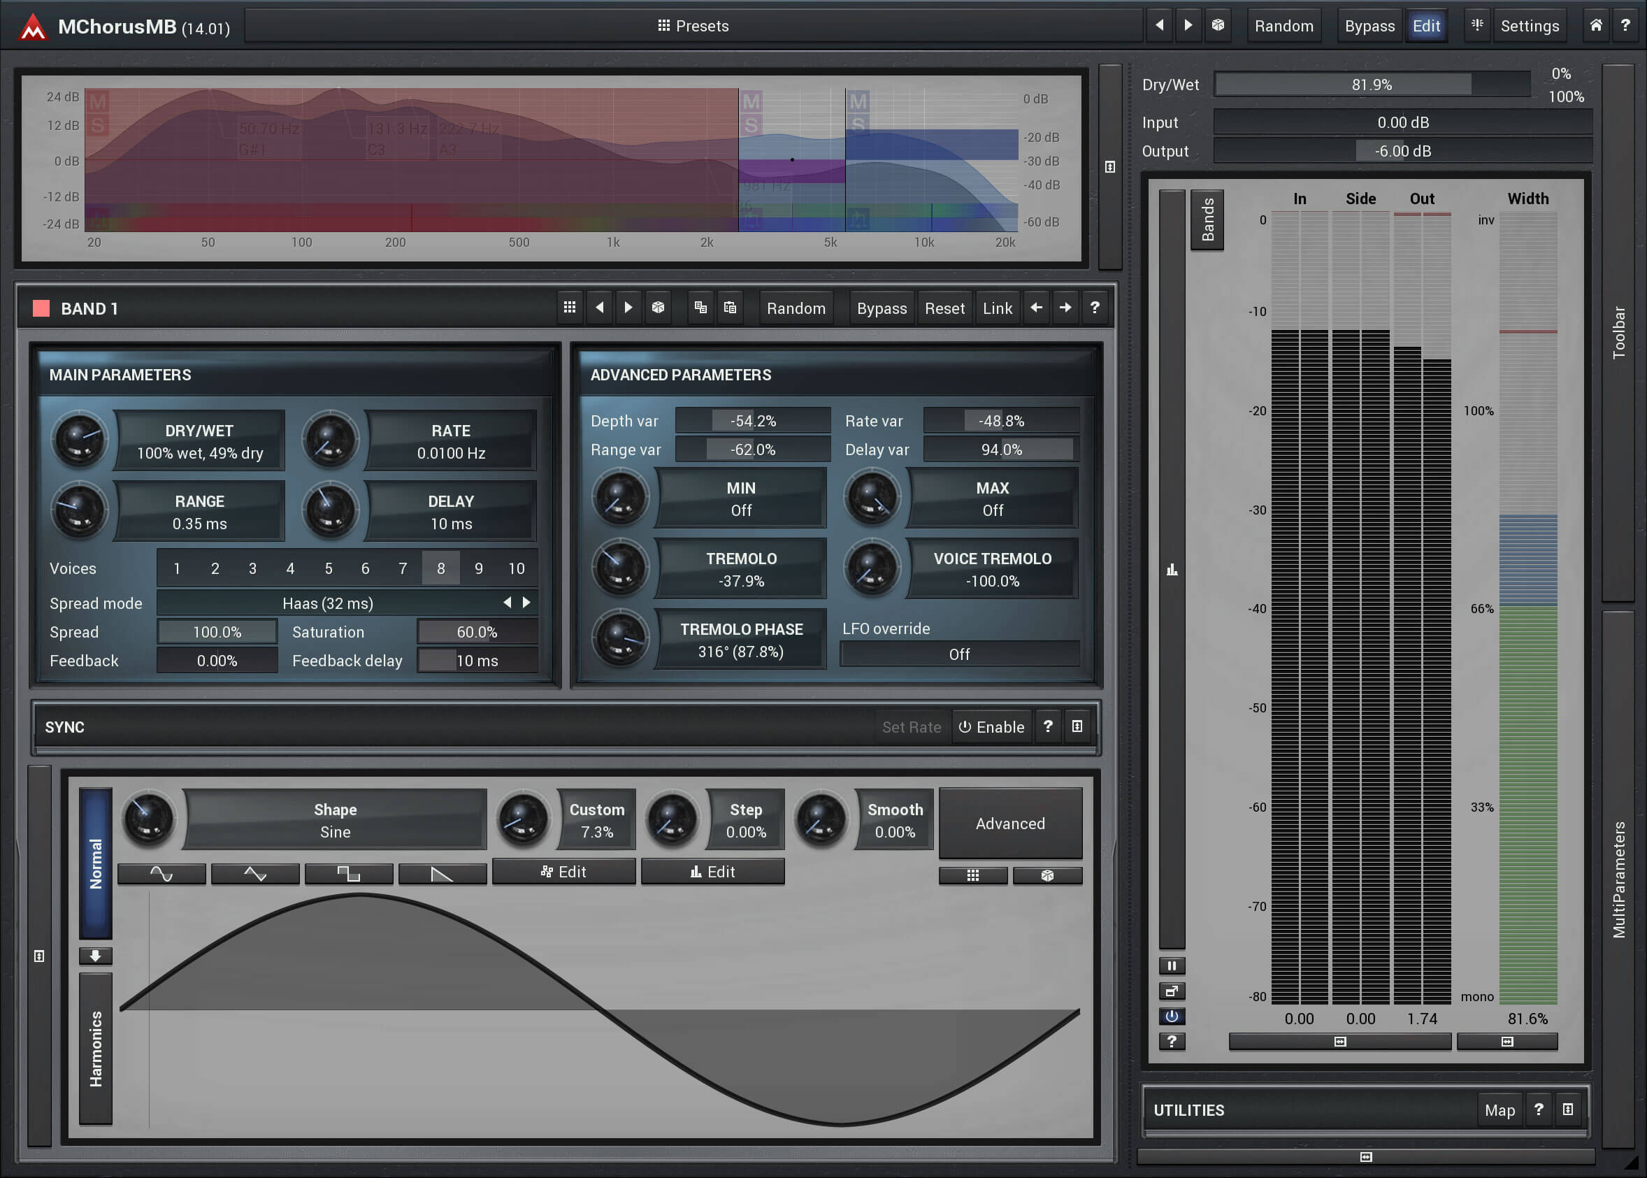Click the Band 1 Random button
1647x1178 pixels.
tap(796, 308)
